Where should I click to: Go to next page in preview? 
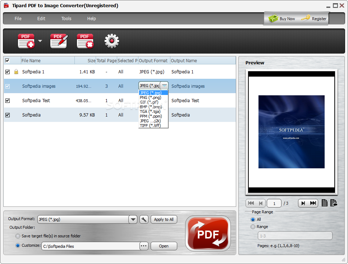tap(303, 203)
